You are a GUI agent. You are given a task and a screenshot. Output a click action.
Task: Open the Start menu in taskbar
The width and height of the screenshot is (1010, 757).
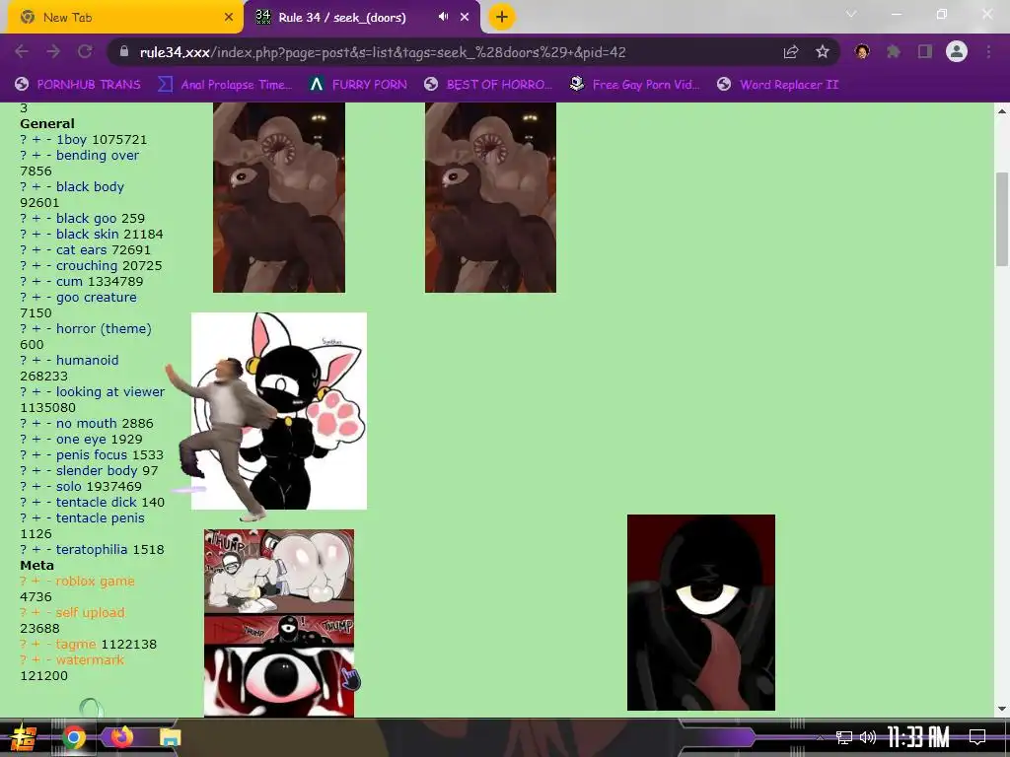pyautogui.click(x=24, y=737)
